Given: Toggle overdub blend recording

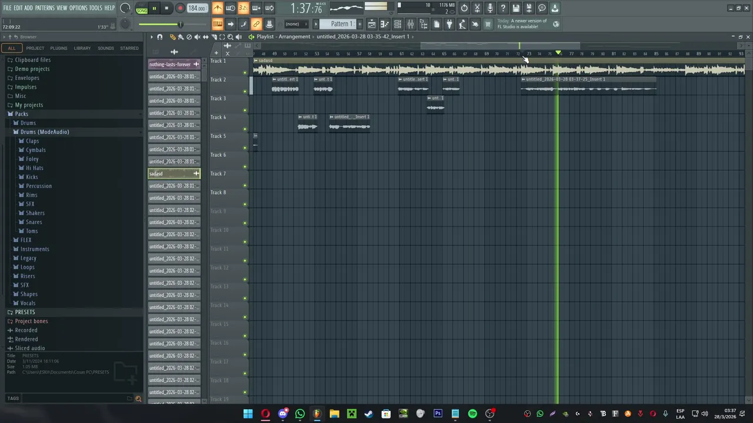Looking at the screenshot, I should 256,8.
